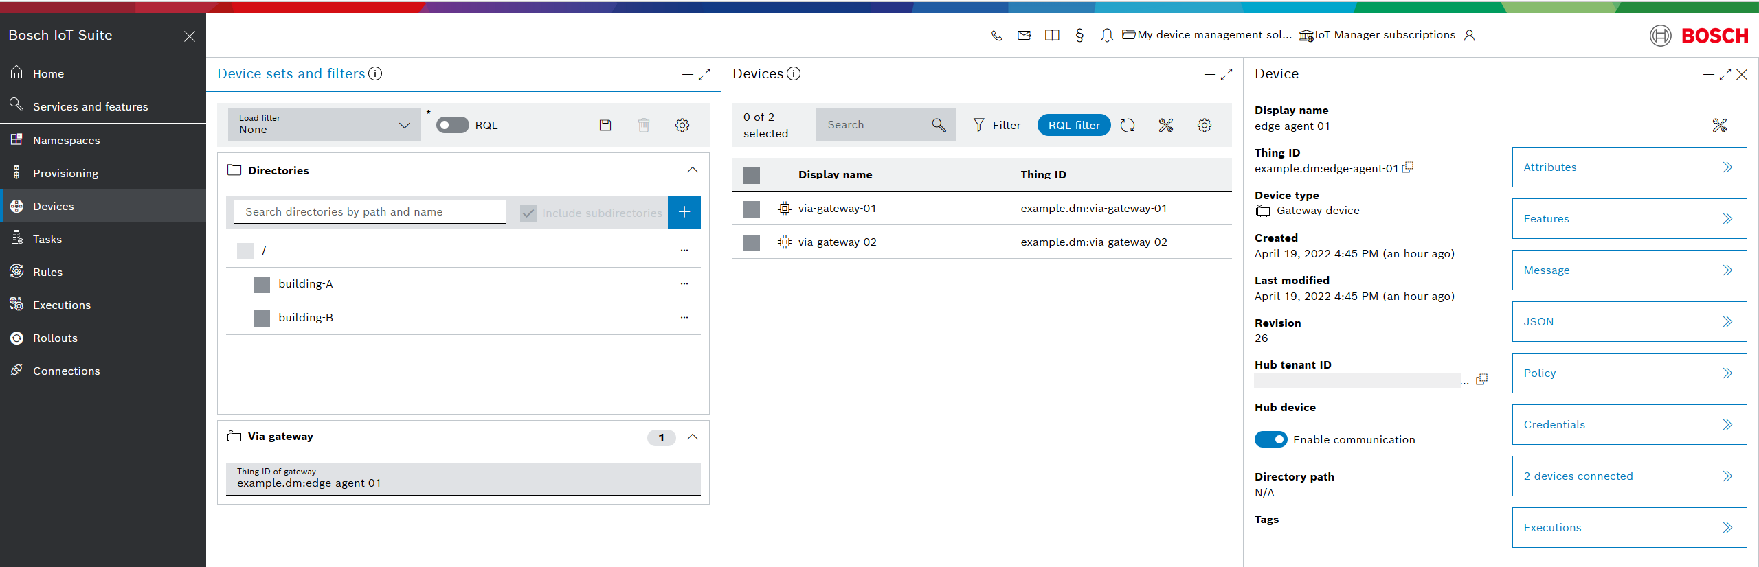
Task: Close the Bosch IoT Suite sidebar
Action: (190, 36)
